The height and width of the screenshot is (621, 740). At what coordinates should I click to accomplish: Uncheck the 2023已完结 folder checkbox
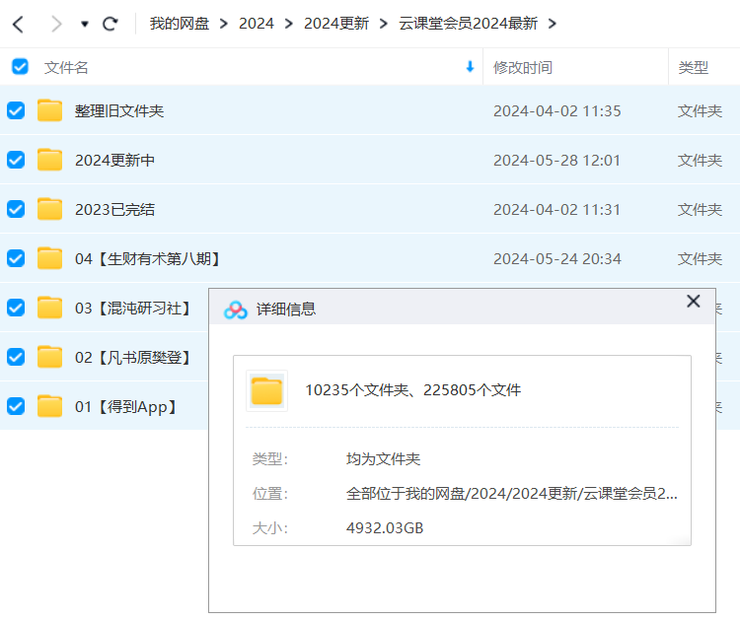pos(16,209)
